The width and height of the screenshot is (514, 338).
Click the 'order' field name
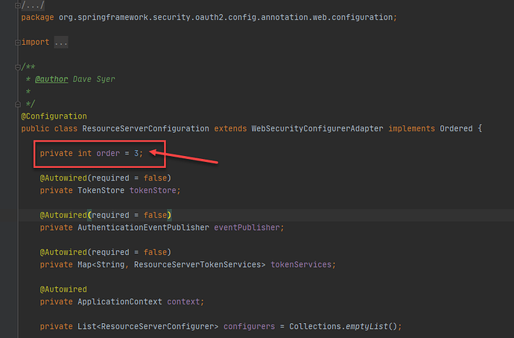[x=108, y=154]
